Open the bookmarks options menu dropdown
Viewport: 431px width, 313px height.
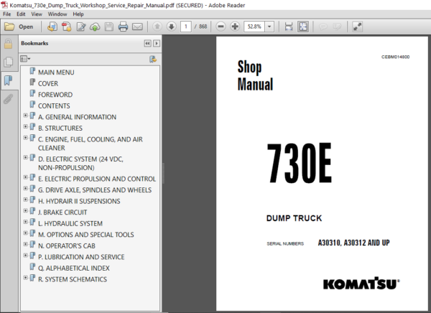[x=25, y=59]
